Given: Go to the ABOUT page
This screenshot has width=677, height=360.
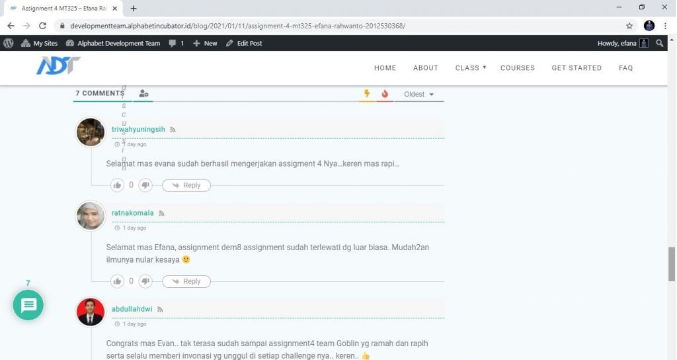Looking at the screenshot, I should (426, 67).
